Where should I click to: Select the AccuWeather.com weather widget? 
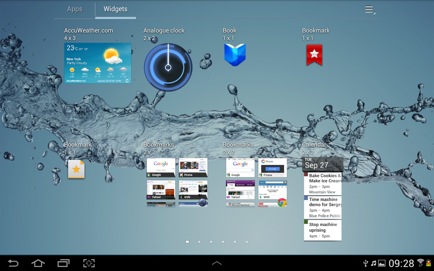tap(98, 63)
